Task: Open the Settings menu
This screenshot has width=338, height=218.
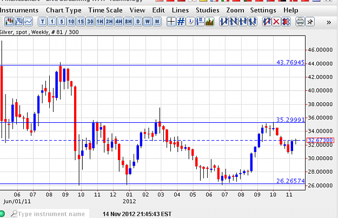Action: pos(263,10)
